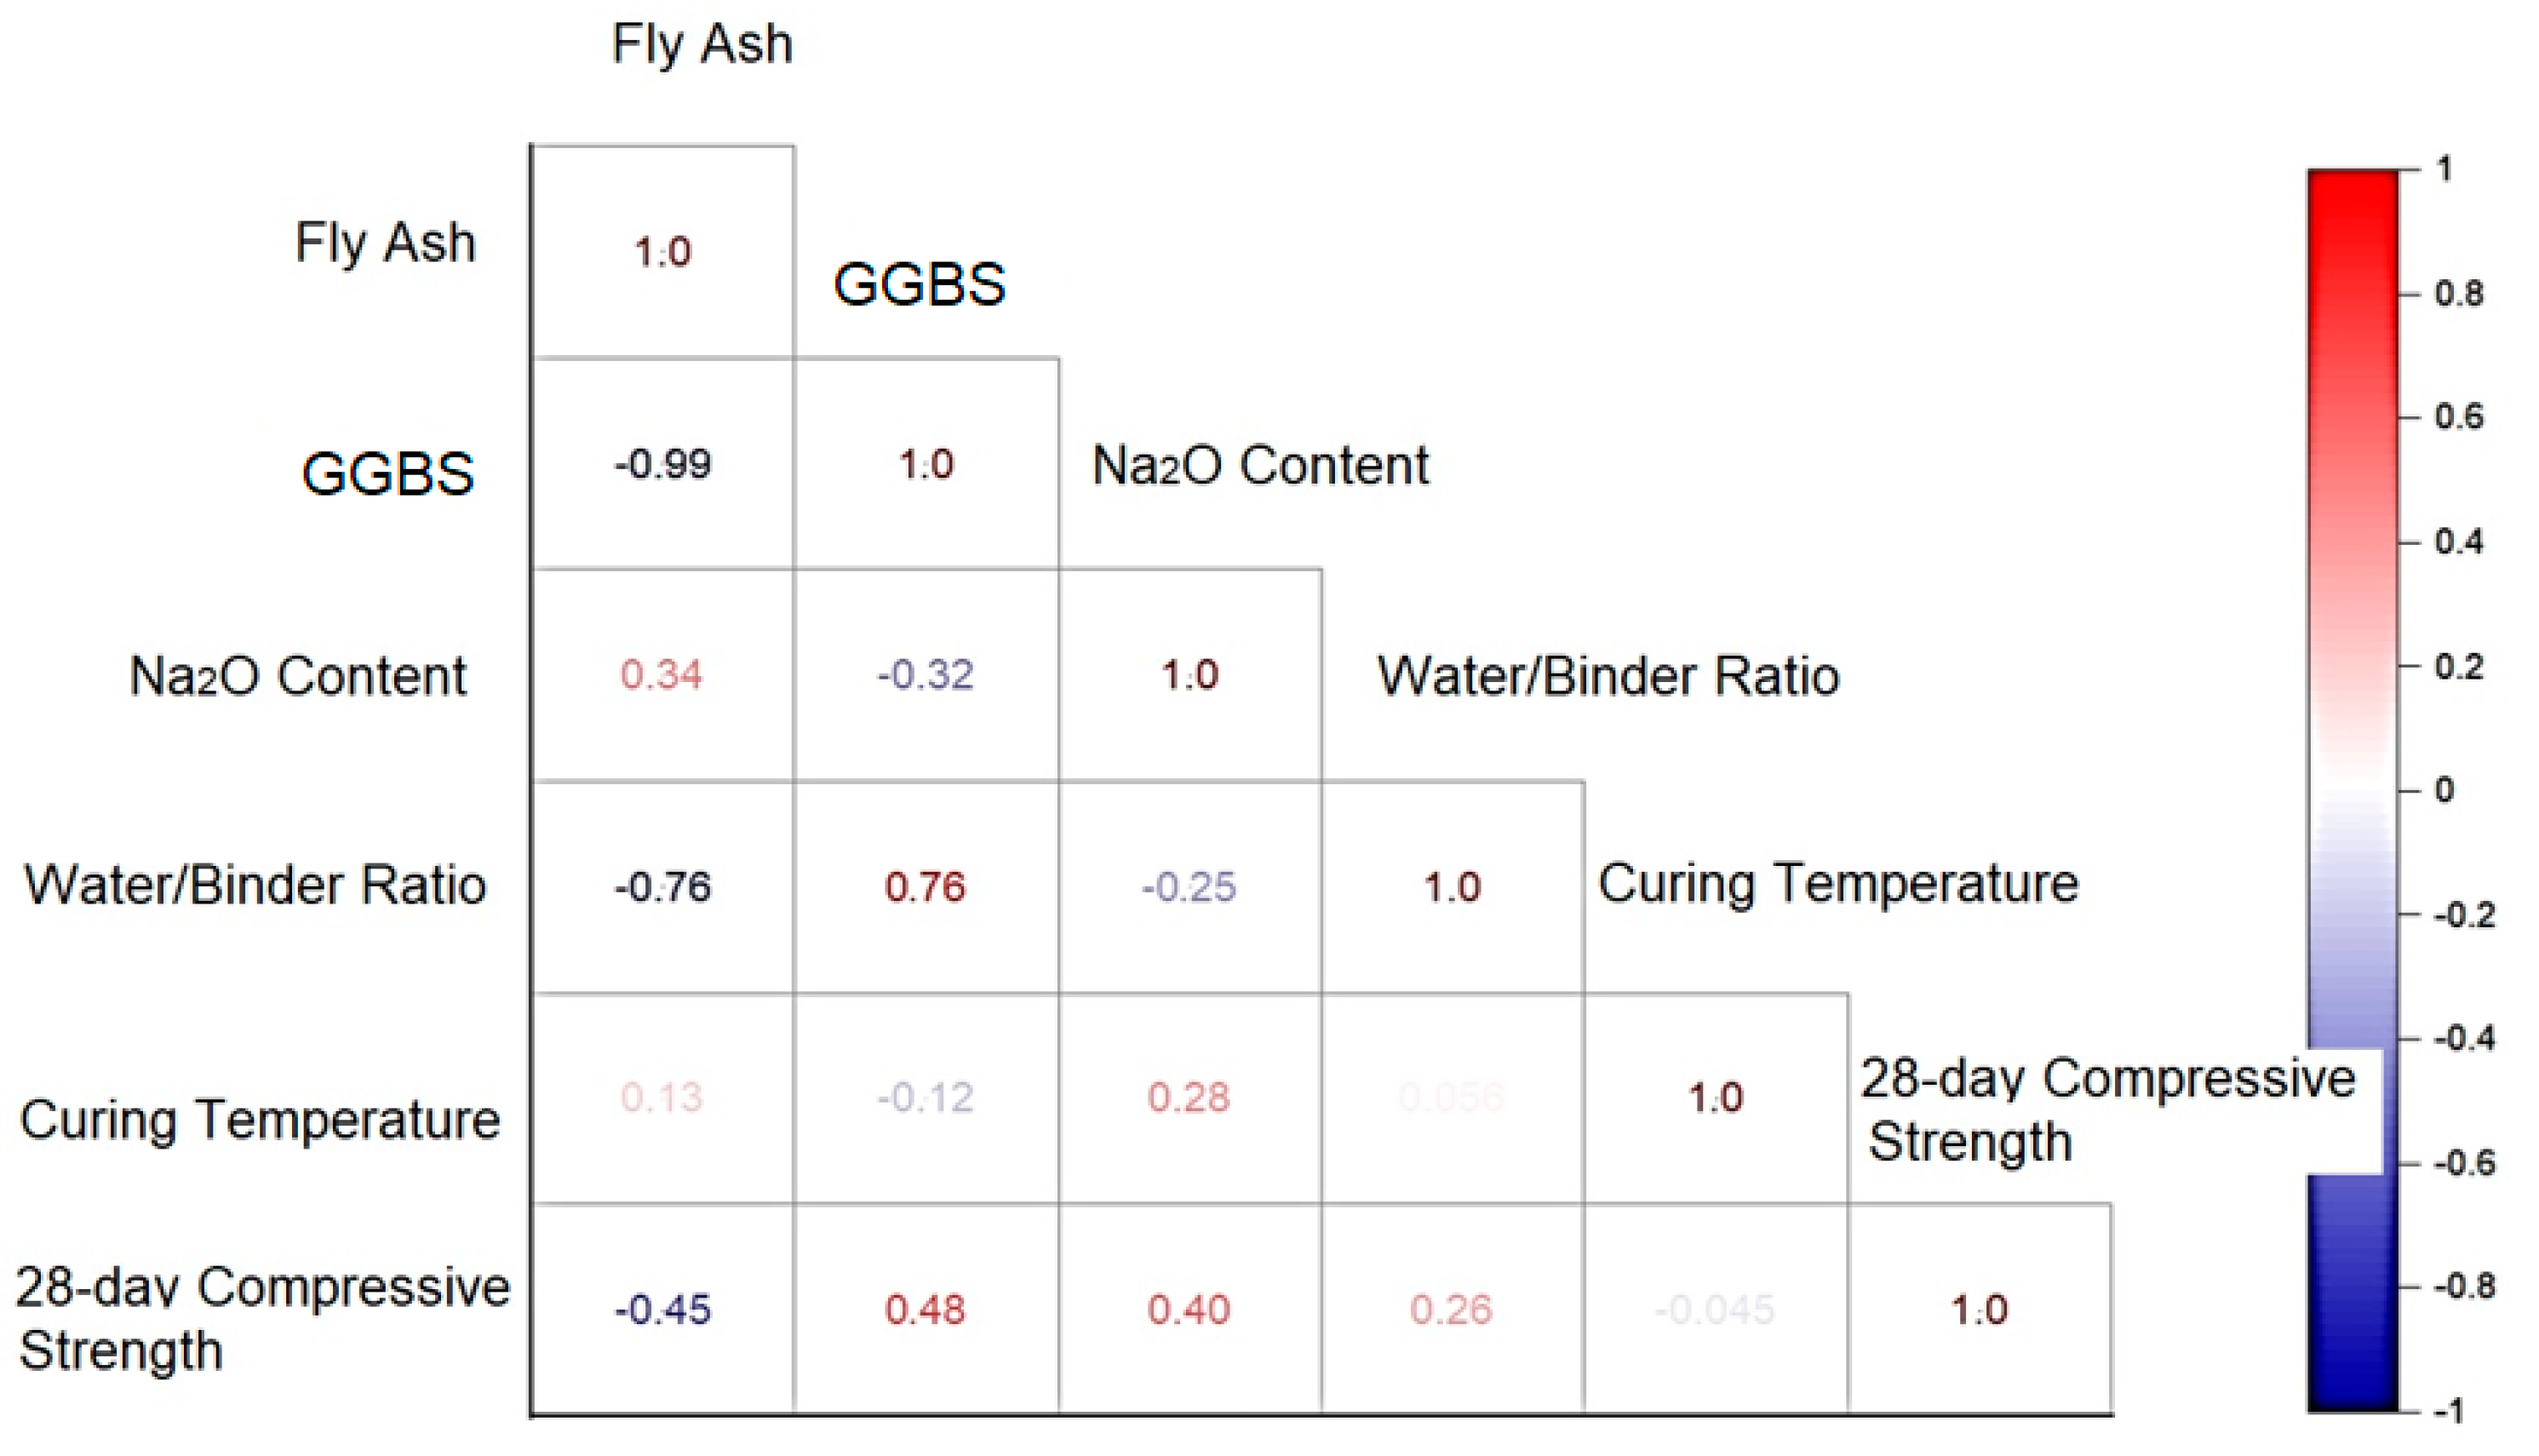Click the Fly Ash column header at top

(x=702, y=45)
